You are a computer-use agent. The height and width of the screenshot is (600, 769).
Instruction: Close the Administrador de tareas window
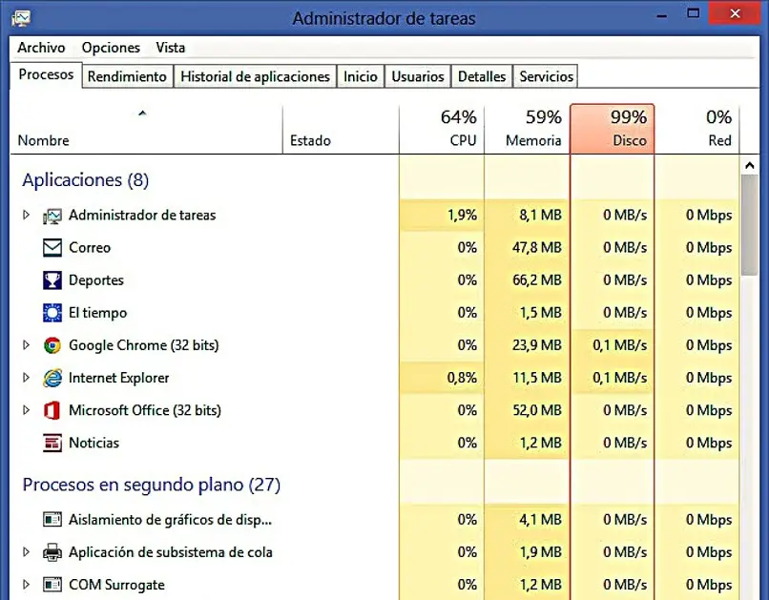[x=735, y=13]
